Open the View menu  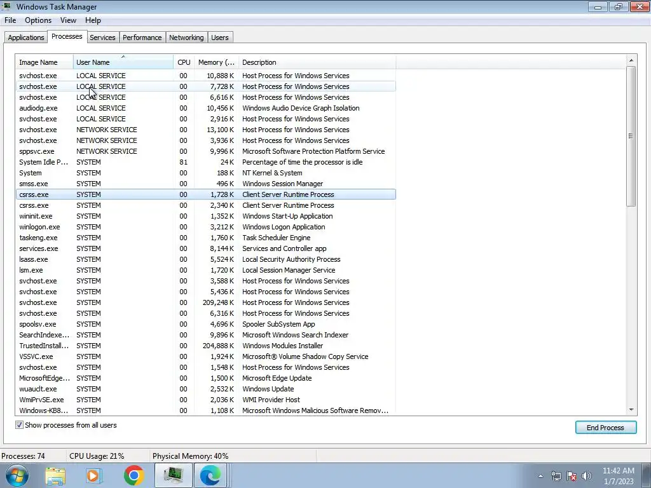68,20
